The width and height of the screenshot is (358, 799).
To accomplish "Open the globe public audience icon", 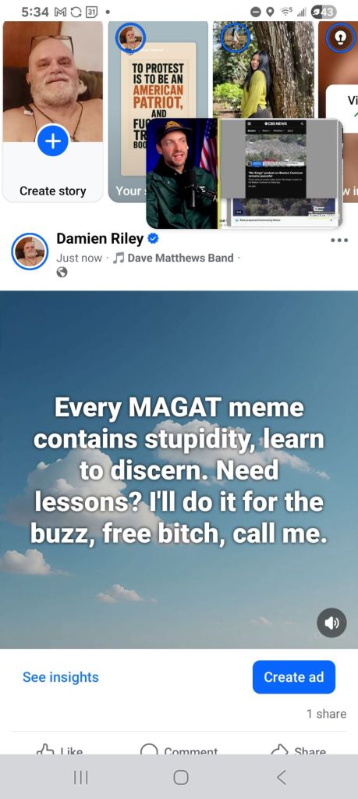I will point(62,273).
